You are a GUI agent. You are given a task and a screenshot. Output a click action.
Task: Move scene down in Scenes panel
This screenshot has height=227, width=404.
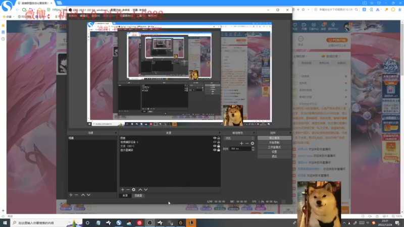[89, 195]
